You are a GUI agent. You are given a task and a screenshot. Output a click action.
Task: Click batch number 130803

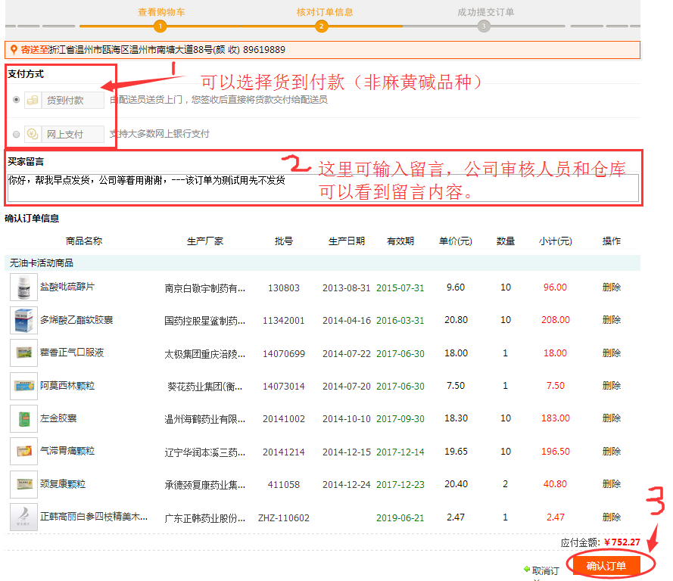284,287
